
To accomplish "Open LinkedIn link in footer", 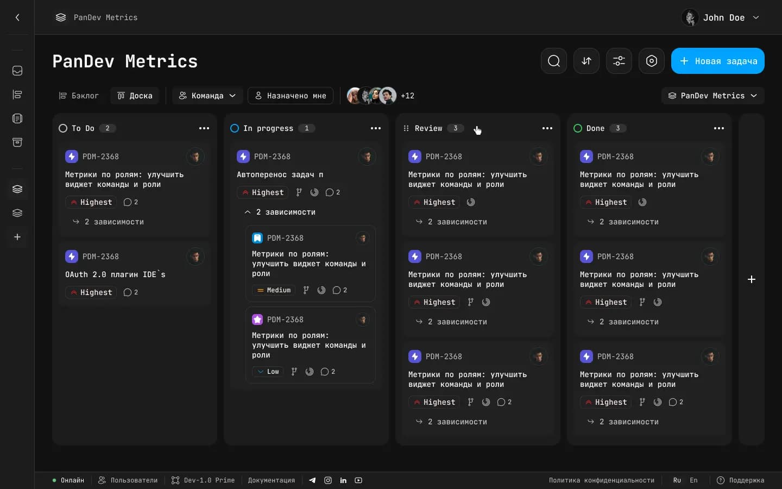I will tap(343, 480).
